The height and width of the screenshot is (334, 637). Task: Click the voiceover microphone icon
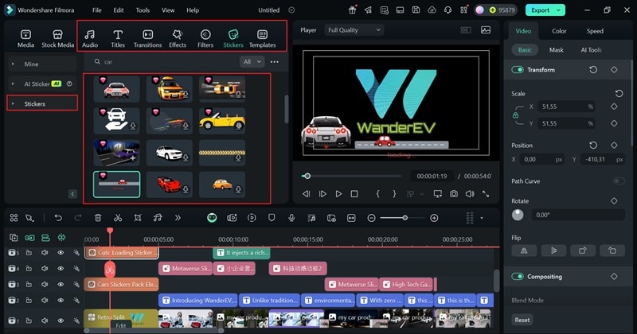(291, 218)
